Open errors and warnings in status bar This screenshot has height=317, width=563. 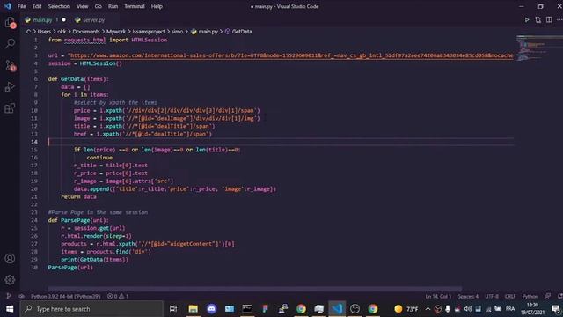(118, 296)
